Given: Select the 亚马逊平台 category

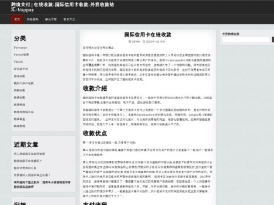Looking at the screenshot, I should [x=21, y=69].
